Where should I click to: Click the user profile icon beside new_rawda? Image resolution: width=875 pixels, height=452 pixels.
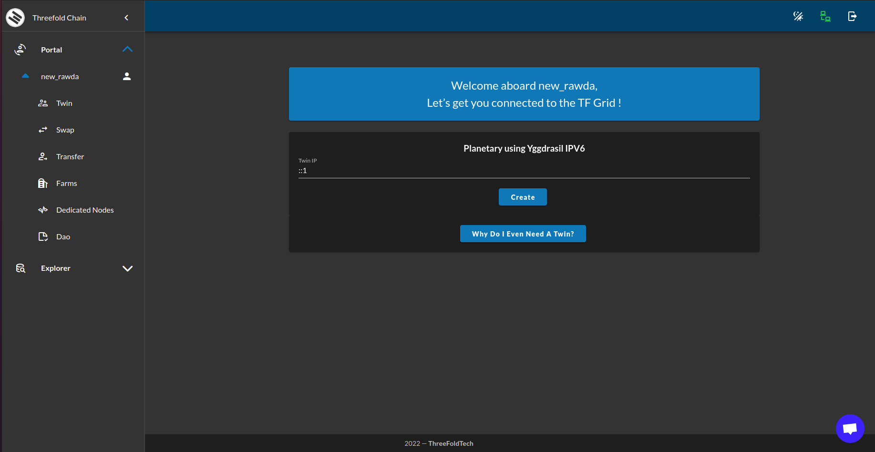point(127,76)
